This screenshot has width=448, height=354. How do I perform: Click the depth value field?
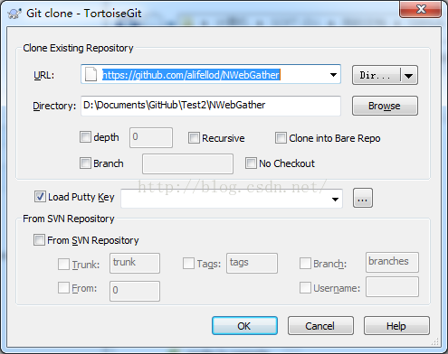tap(151, 137)
